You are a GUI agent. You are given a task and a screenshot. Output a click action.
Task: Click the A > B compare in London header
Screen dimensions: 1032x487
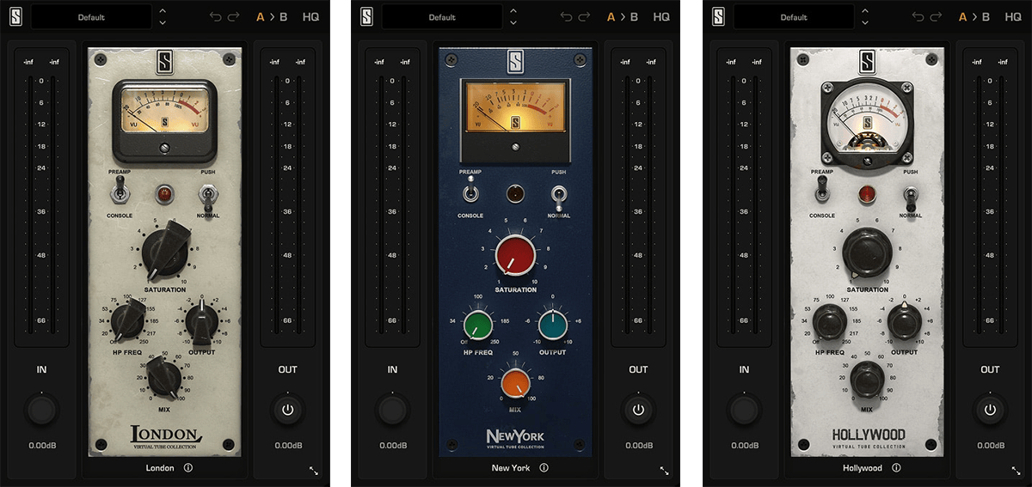point(272,16)
